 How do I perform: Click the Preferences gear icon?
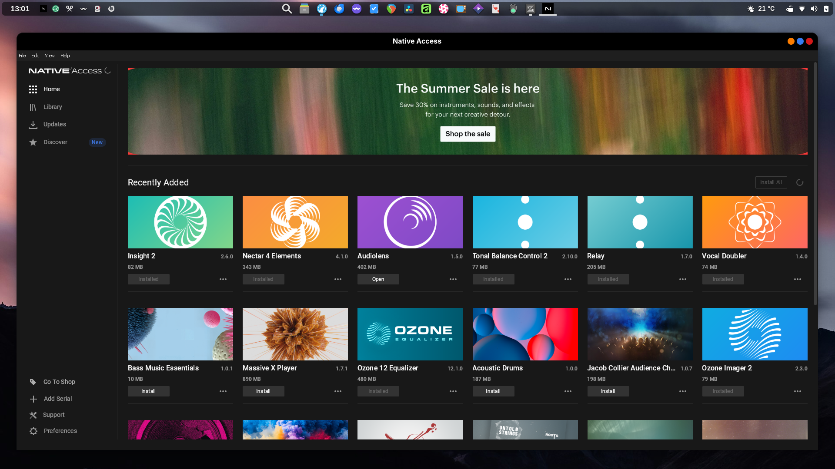point(33,431)
